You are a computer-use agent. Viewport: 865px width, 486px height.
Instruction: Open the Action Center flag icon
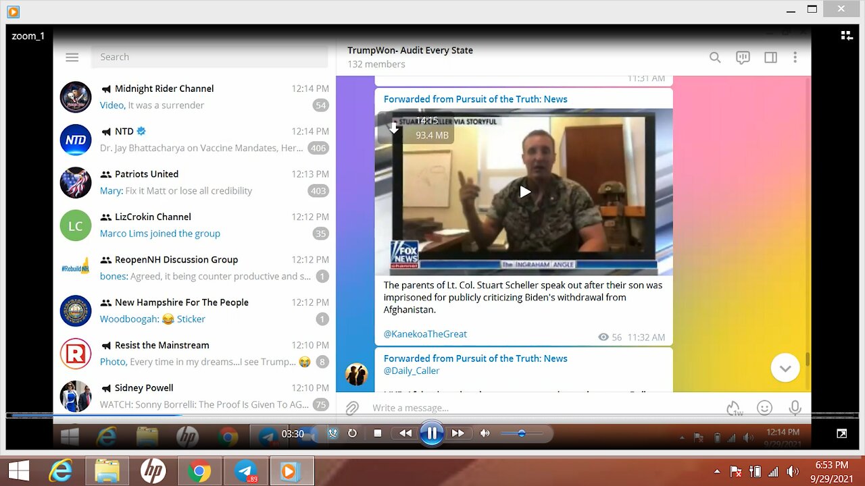[737, 471]
